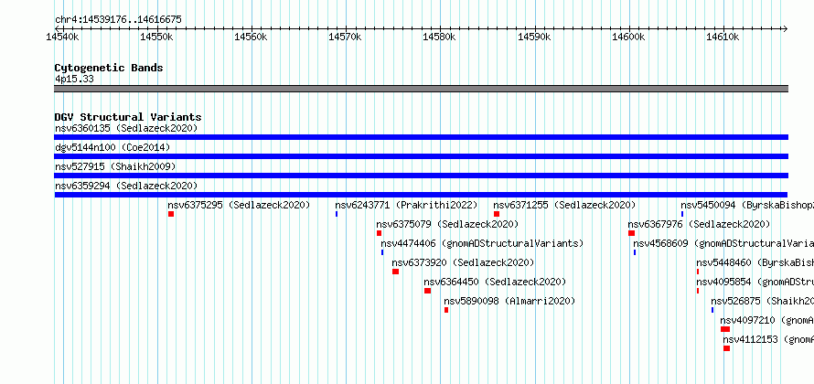
Task: Click the red marker for nsv6364450
Action: [x=427, y=291]
